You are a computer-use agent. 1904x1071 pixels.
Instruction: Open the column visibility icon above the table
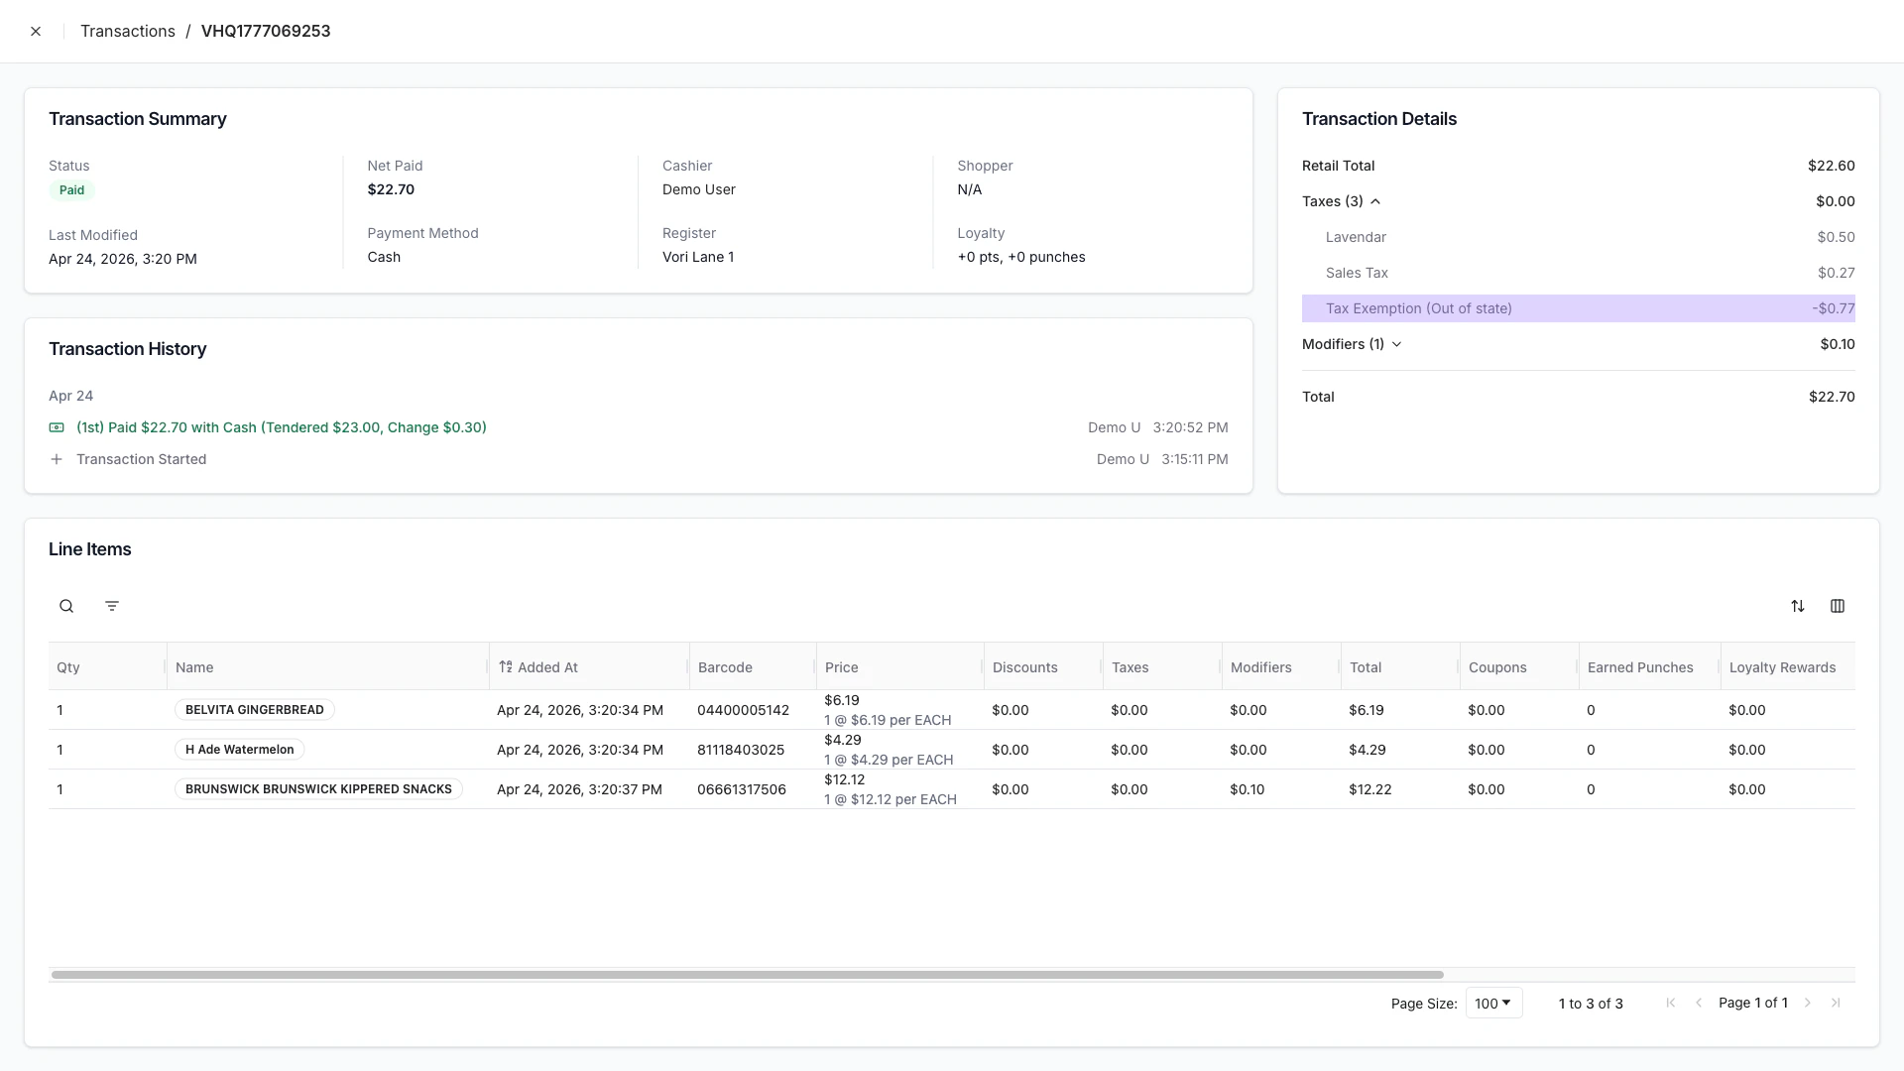[x=1838, y=605]
